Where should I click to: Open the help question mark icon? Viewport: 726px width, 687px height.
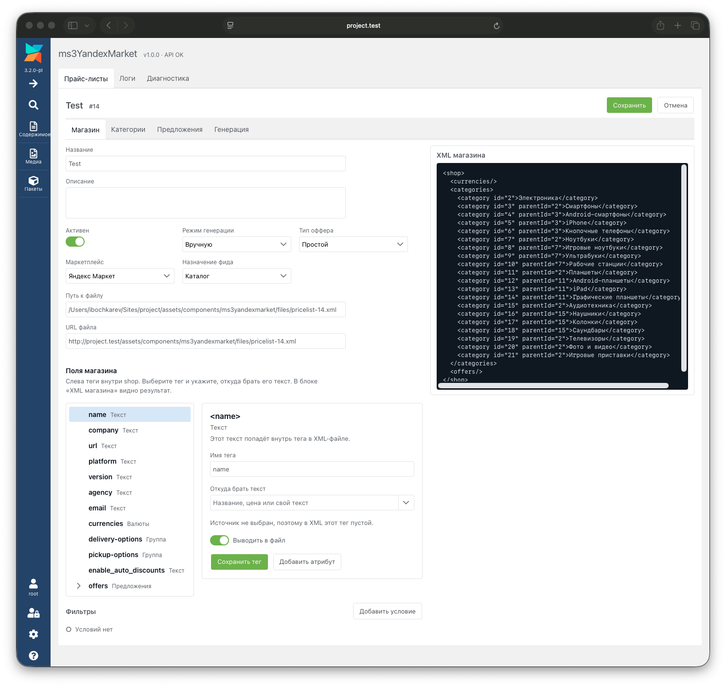point(34,655)
